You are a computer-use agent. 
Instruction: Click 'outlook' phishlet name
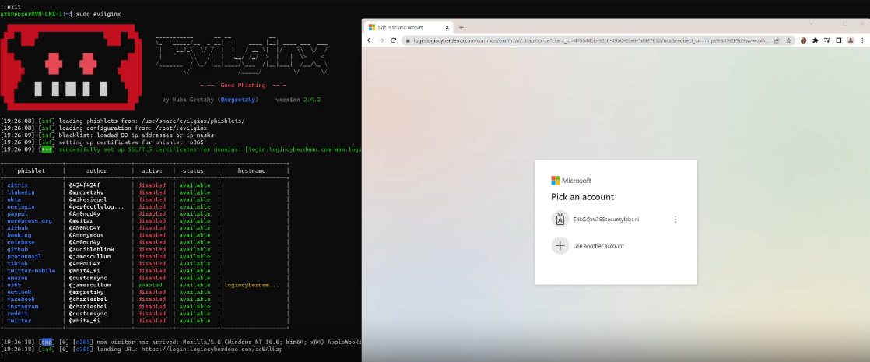point(19,292)
